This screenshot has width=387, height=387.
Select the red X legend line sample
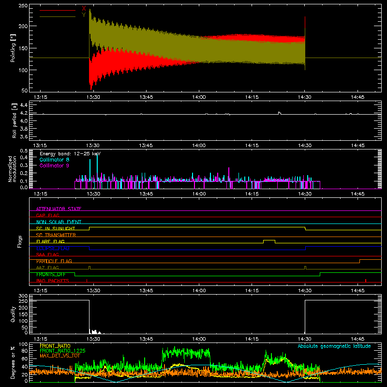[58, 10]
